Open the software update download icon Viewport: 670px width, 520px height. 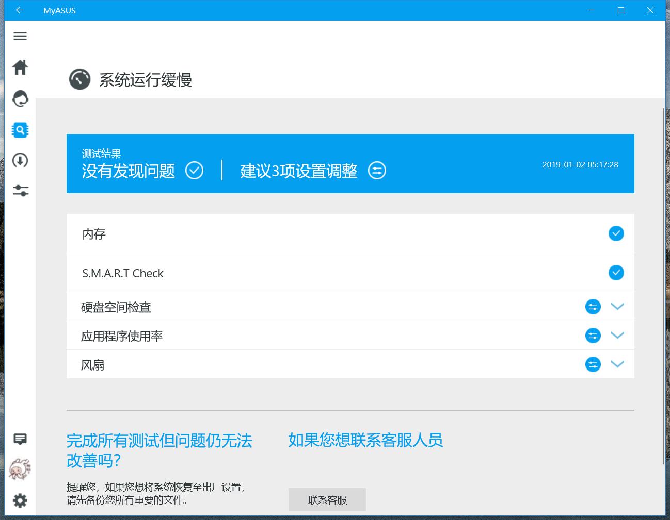click(20, 160)
